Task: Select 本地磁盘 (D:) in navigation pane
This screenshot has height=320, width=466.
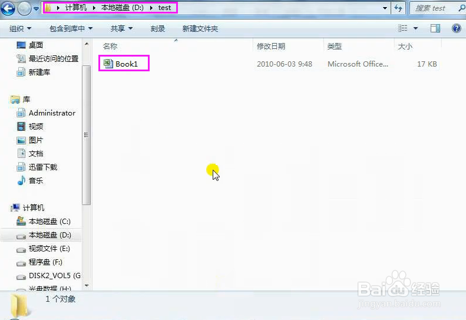Action: point(50,235)
